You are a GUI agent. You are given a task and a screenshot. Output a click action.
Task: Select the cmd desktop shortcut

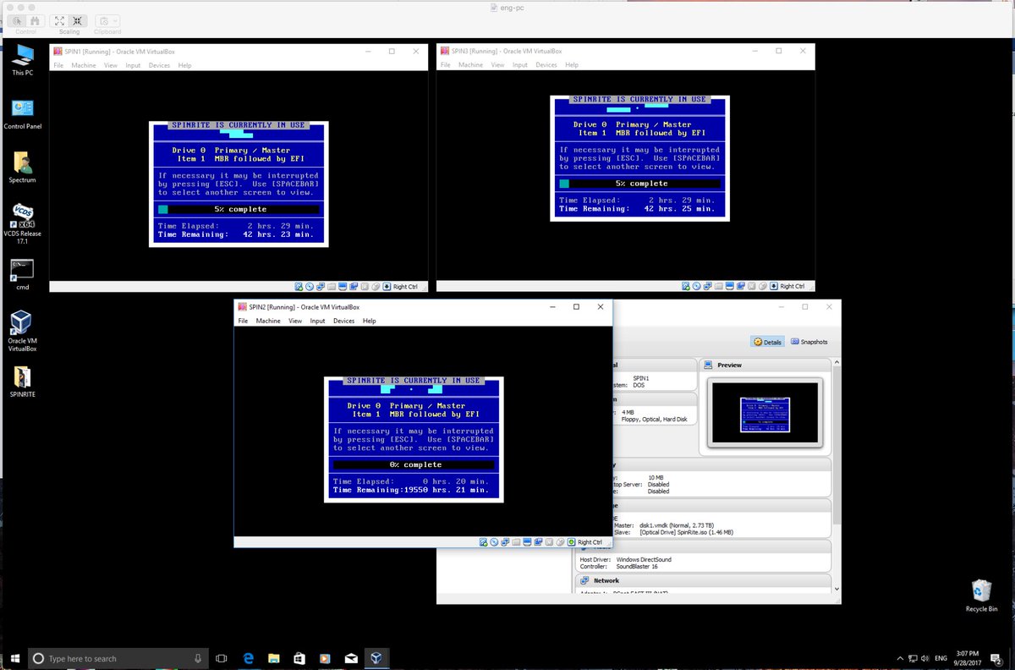pos(22,275)
